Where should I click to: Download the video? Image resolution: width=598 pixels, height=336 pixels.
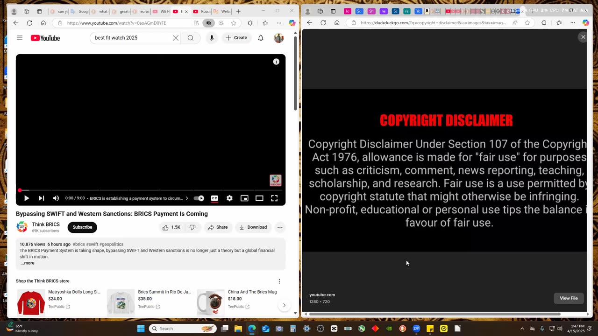click(x=253, y=227)
